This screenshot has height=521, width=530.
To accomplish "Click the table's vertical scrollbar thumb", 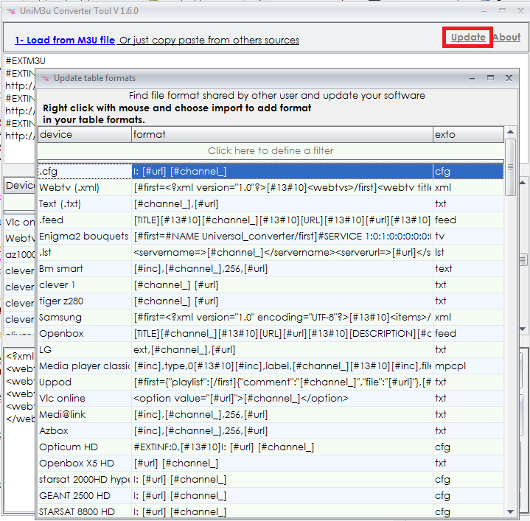I will (510, 167).
